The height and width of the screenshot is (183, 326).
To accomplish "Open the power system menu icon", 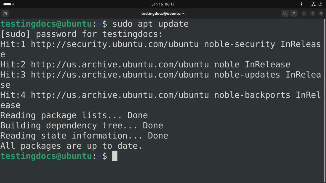I will point(321,4).
